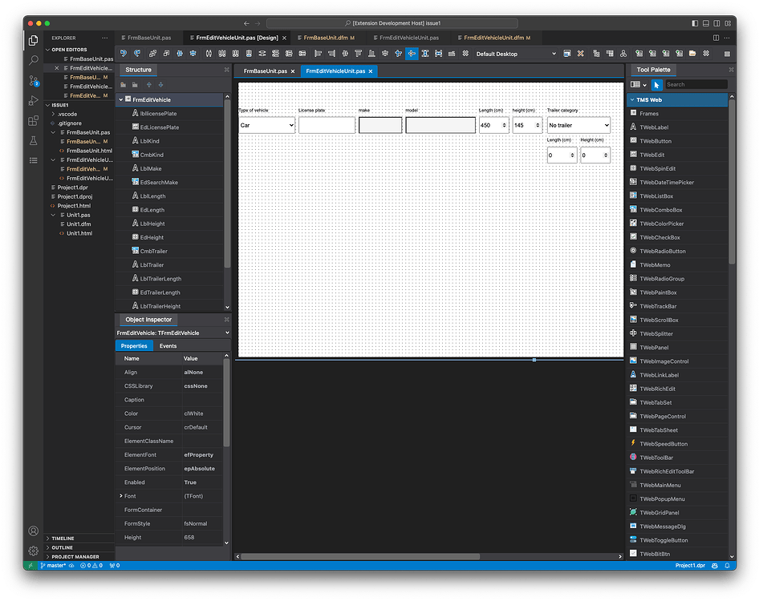This screenshot has width=759, height=601.
Task: Click the designer horizontal scrollbar
Action: pos(360,556)
